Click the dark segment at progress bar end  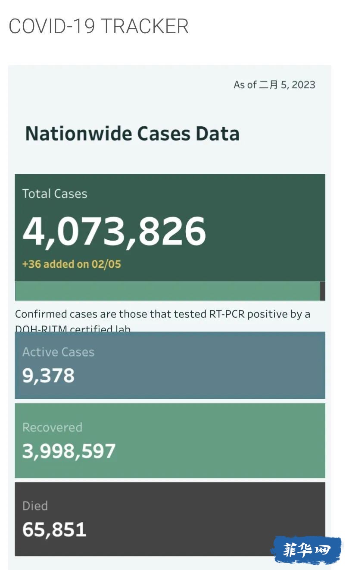pos(323,291)
